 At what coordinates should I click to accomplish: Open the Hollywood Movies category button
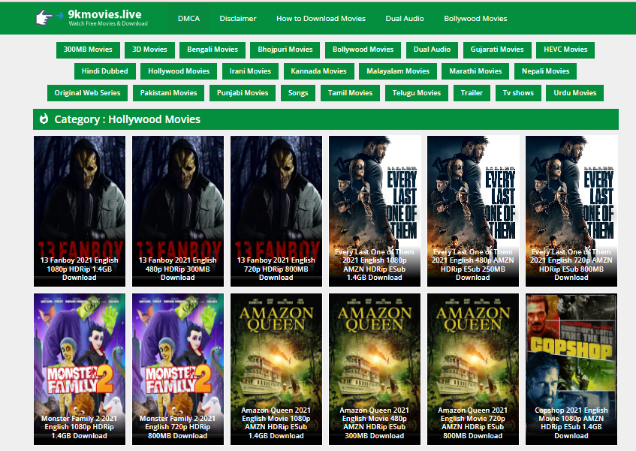179,71
